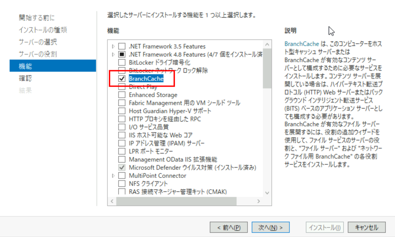Enable Enhanced Storage
Image resolution: width=395 pixels, height=237 pixels.
tap(122, 95)
